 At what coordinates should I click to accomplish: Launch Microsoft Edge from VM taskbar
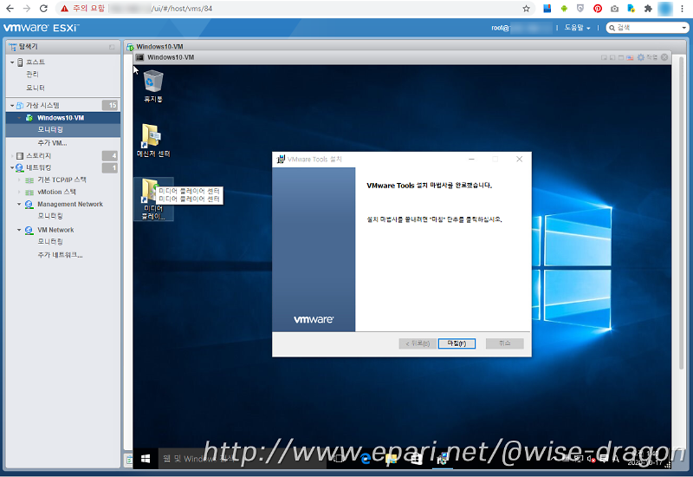coord(366,459)
